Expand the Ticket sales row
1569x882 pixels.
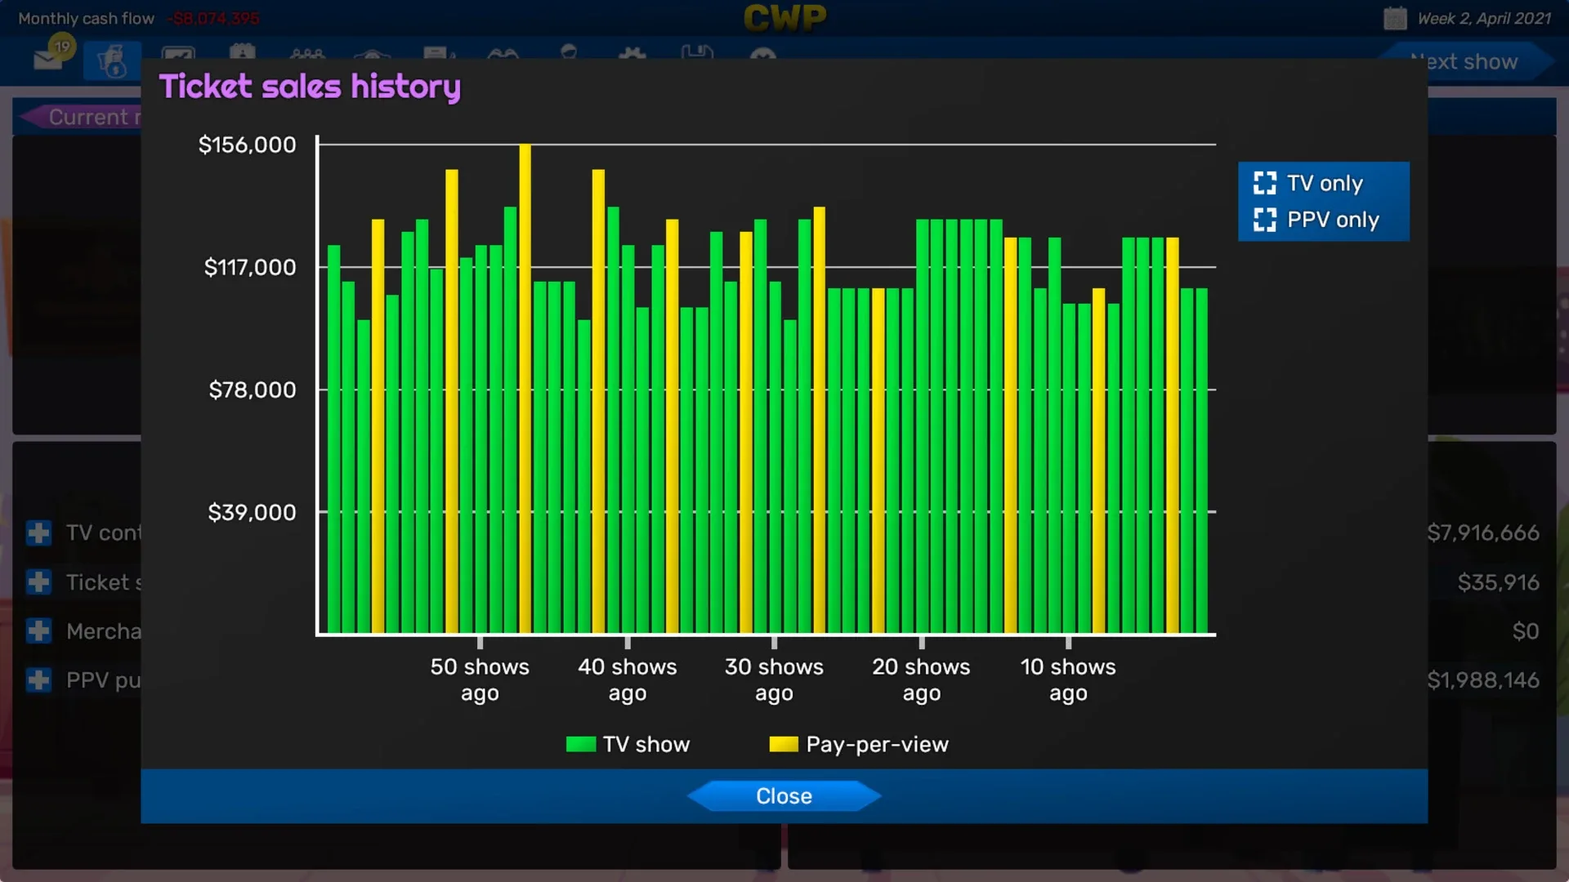point(38,582)
